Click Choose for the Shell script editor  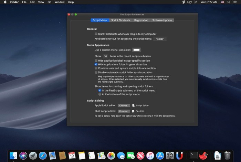124,111
